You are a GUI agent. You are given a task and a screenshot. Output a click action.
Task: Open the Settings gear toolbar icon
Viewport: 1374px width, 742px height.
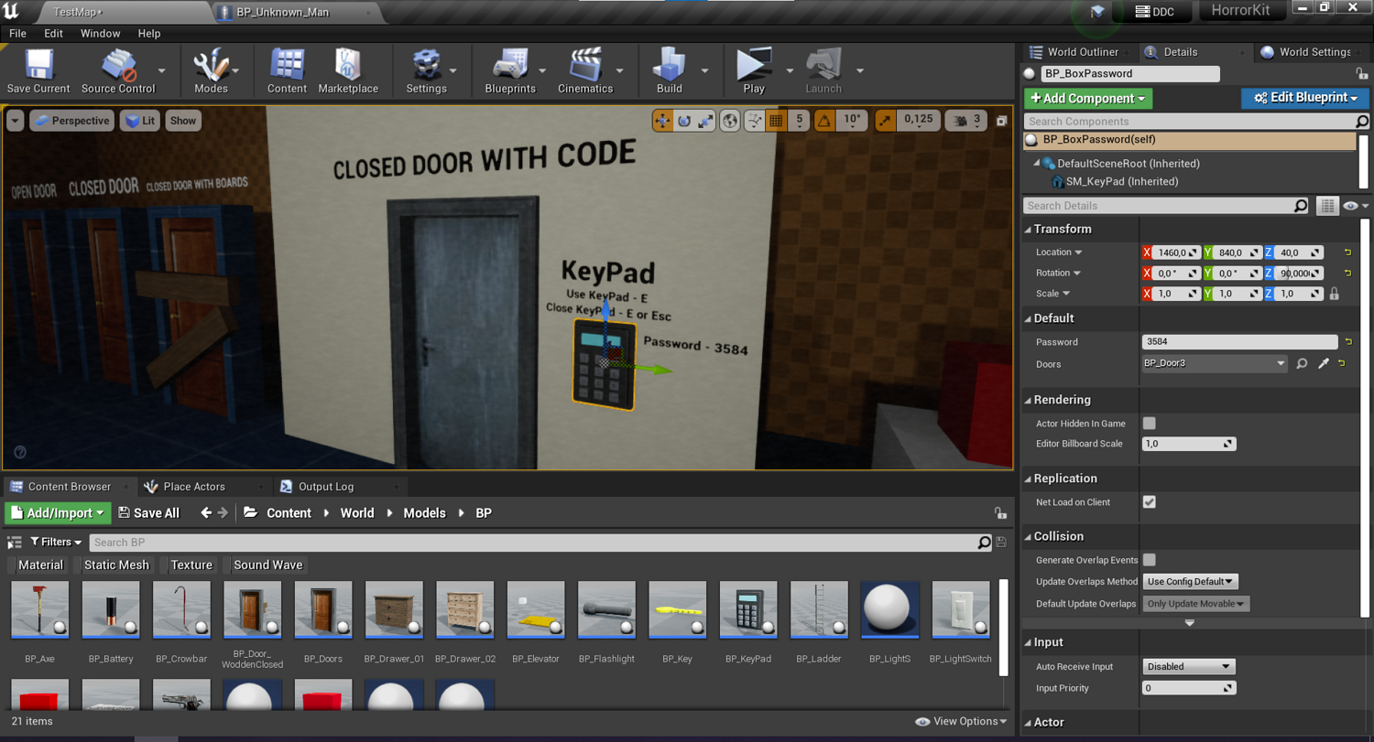426,66
